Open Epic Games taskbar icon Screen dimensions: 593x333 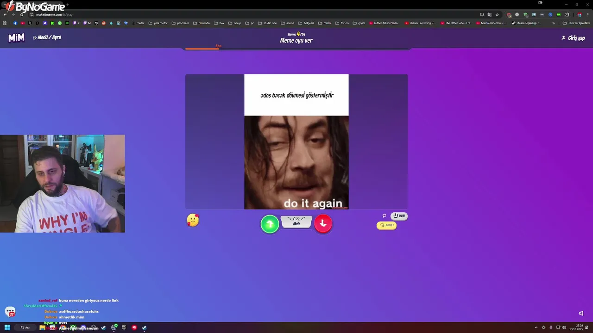pyautogui.click(x=124, y=327)
